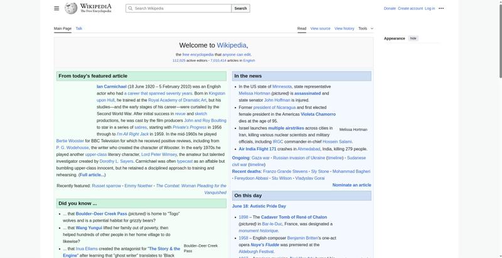Open the View history tab
Image resolution: width=502 pixels, height=258 pixels.
point(344,28)
